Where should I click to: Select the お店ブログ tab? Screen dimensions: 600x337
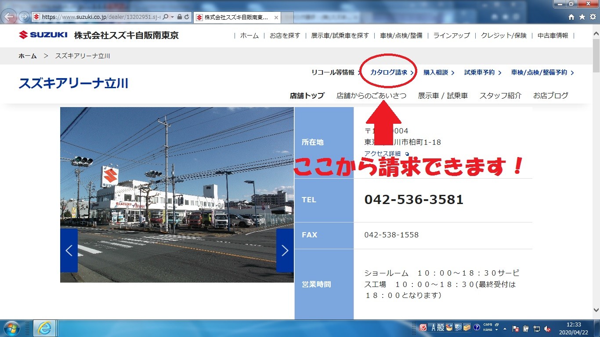coord(551,95)
